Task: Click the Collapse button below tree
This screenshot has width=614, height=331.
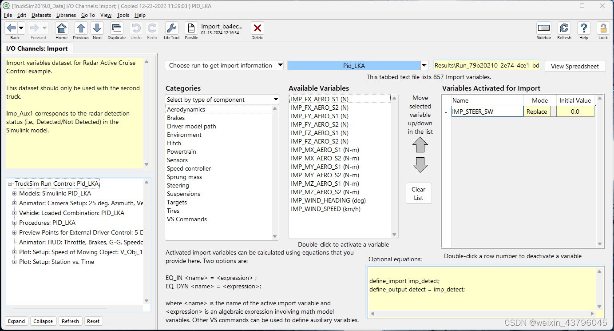Action: [x=43, y=321]
